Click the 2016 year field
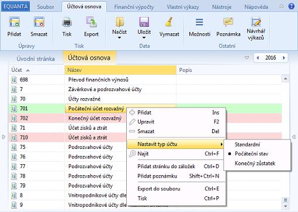 (x=271, y=58)
